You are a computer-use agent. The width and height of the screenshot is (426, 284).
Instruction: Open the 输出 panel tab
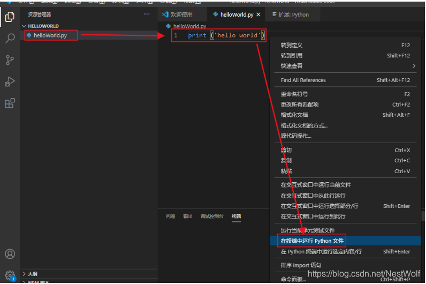coord(188,216)
